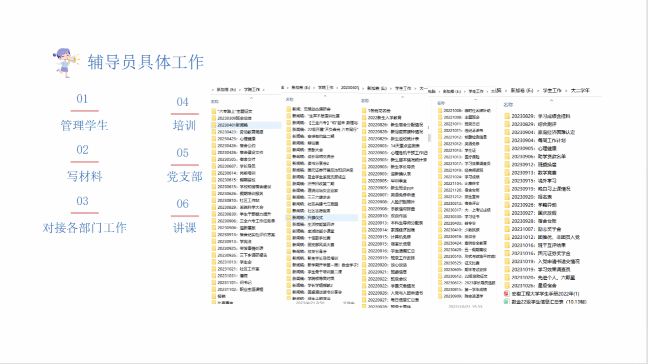Click the spreadsheet icon of 数金22级学生信息汇总表
The height and width of the screenshot is (364, 648).
pos(507,302)
